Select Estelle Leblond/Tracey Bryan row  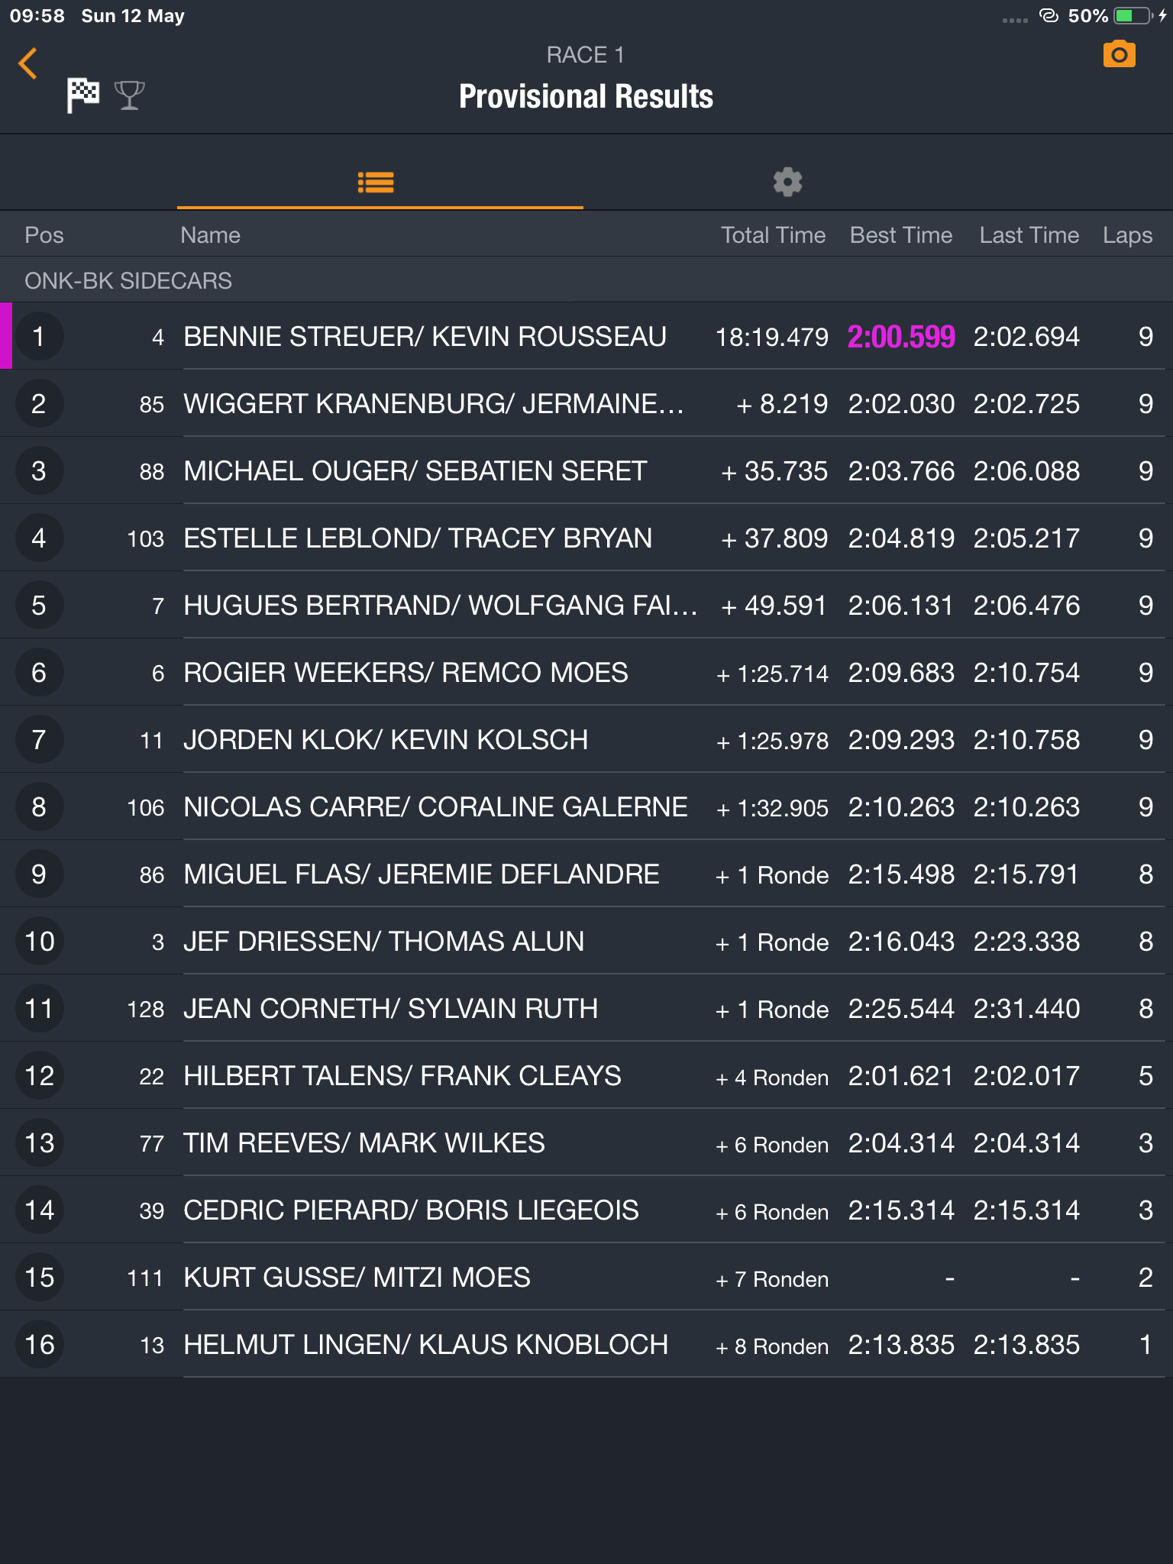(x=586, y=538)
